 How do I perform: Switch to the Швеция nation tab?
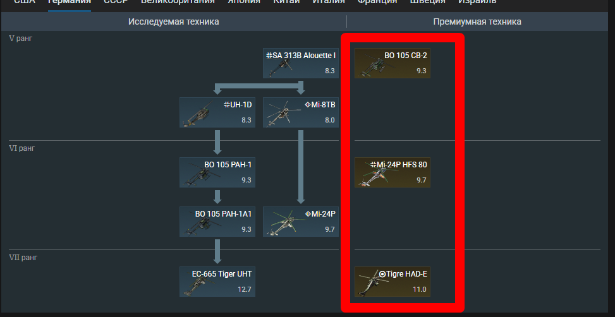point(428,3)
